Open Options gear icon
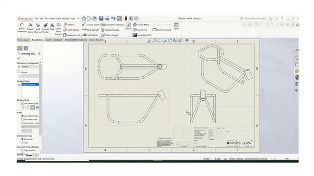The width and height of the screenshot is (314, 176). (x=136, y=19)
